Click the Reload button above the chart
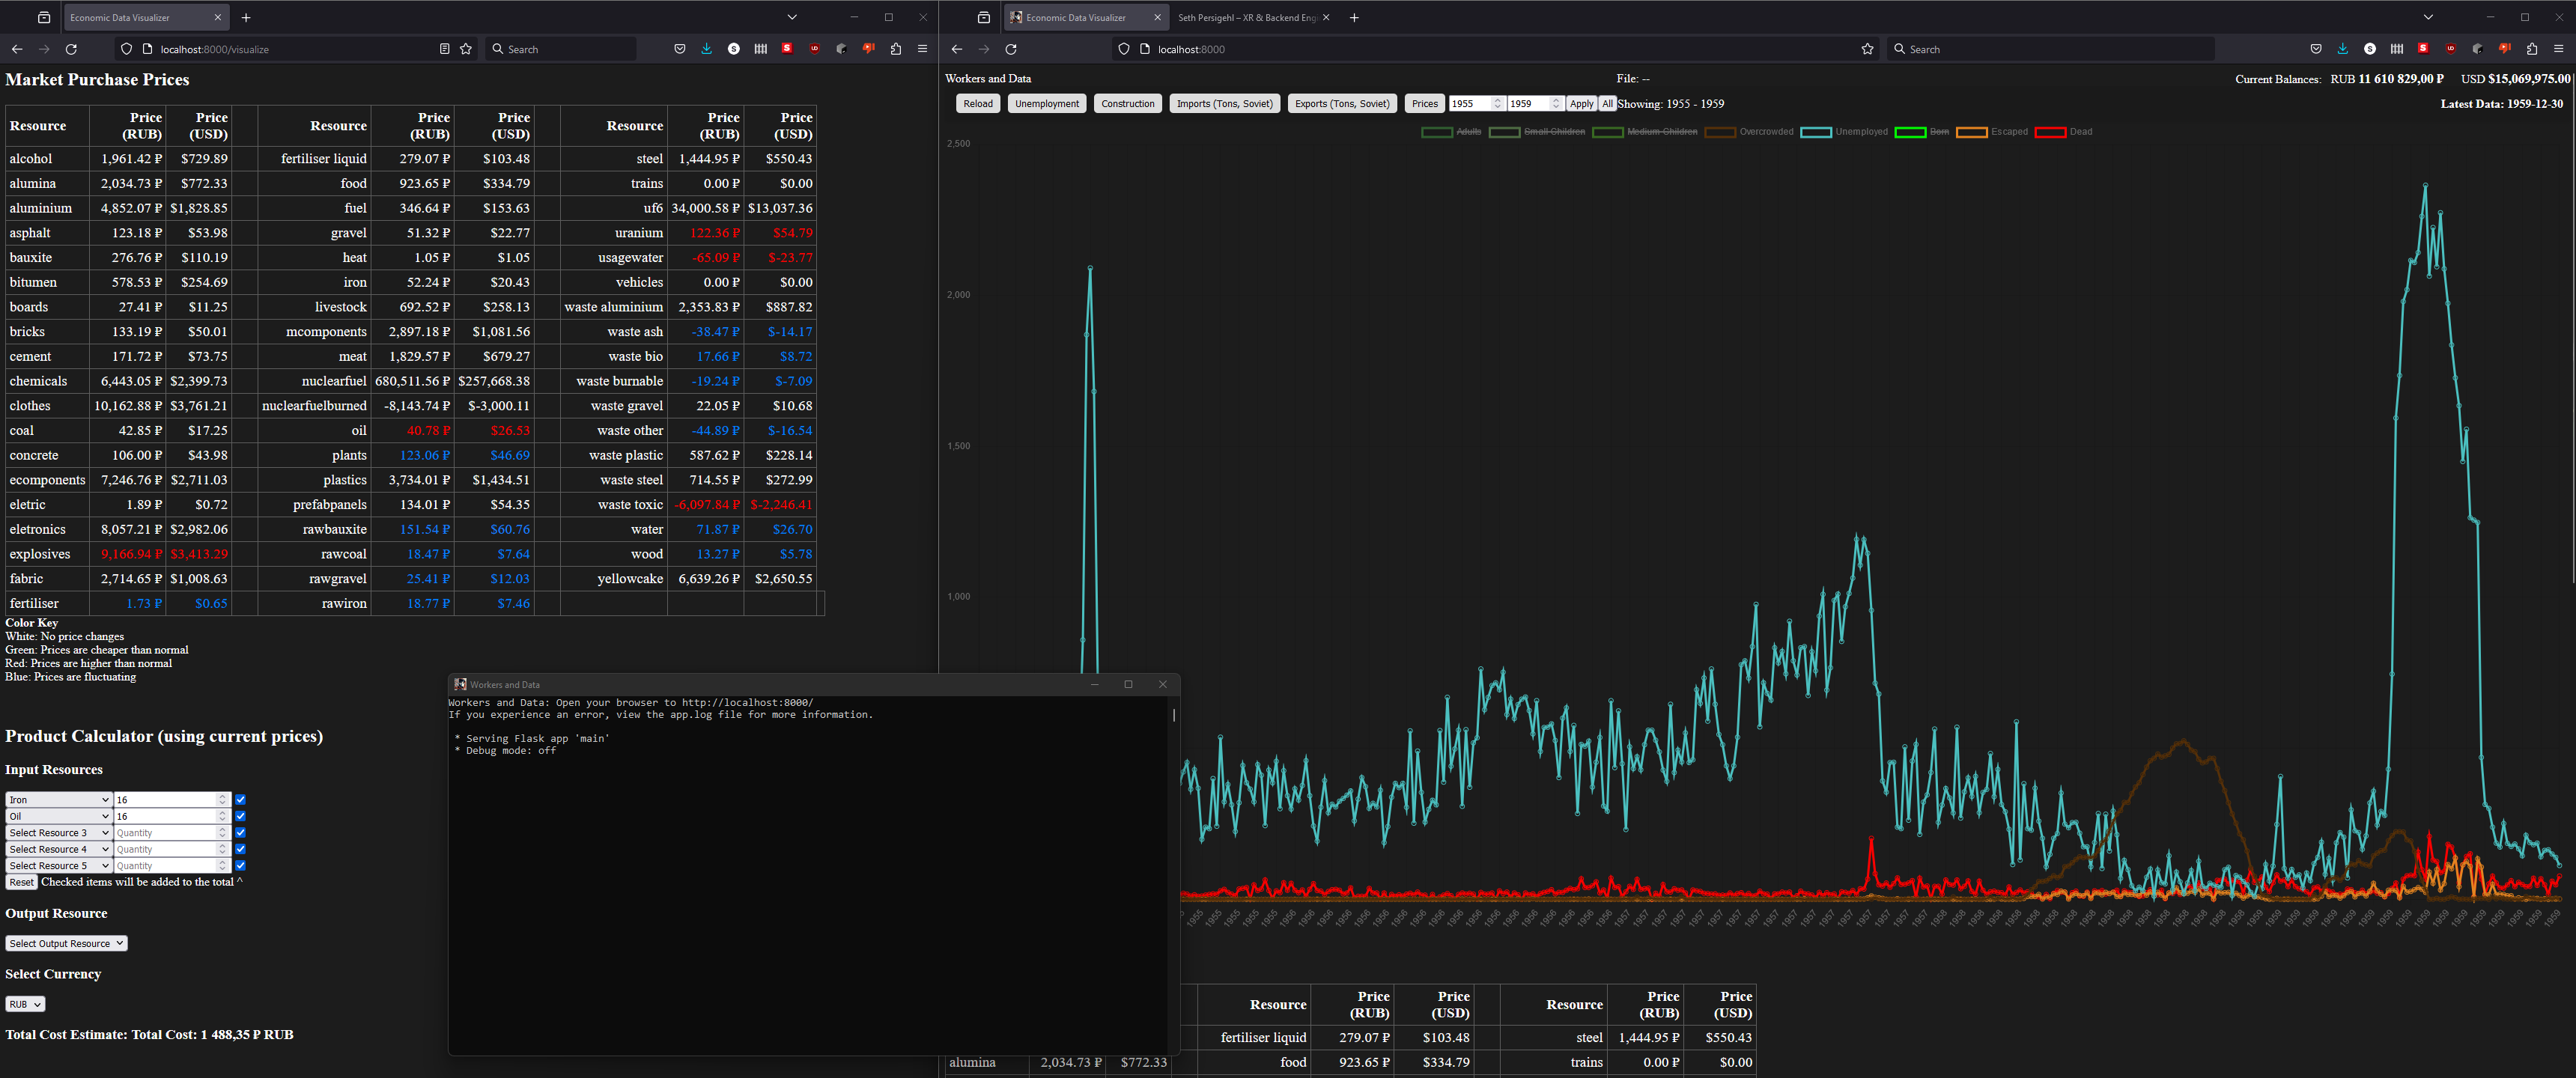This screenshot has height=1078, width=2576. [x=978, y=104]
